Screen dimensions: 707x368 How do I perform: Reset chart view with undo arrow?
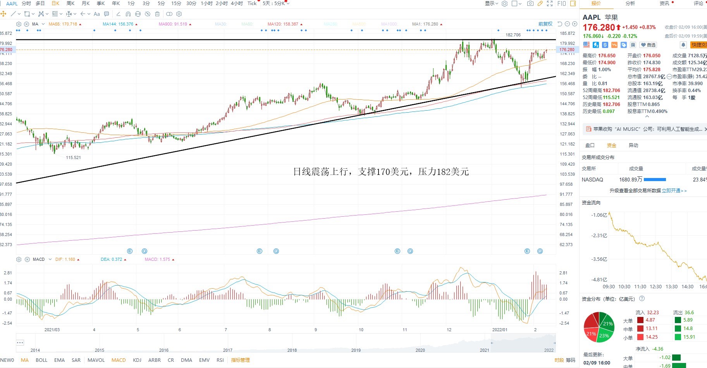pyautogui.click(x=560, y=24)
